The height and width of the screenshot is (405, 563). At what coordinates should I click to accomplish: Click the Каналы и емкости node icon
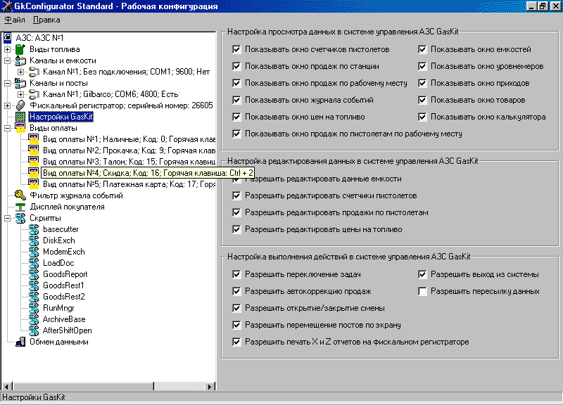click(20, 60)
